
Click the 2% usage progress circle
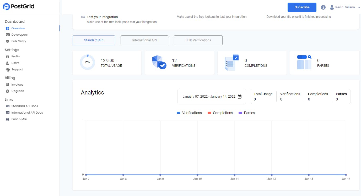coord(87,62)
